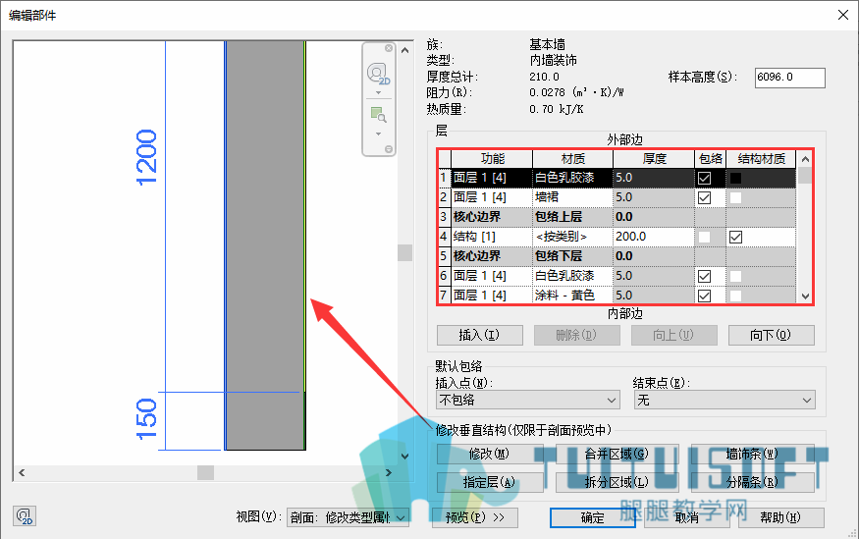Select material cell <按类别> in row 4
The image size is (859, 539).
coord(572,237)
